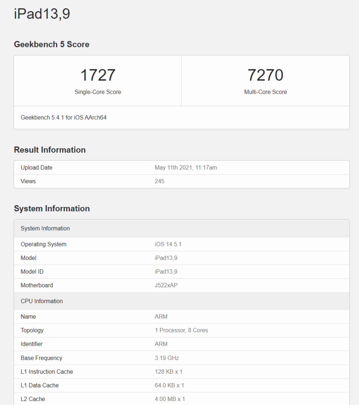
Task: Select the motherboard value J522xAP
Action: pos(166,285)
